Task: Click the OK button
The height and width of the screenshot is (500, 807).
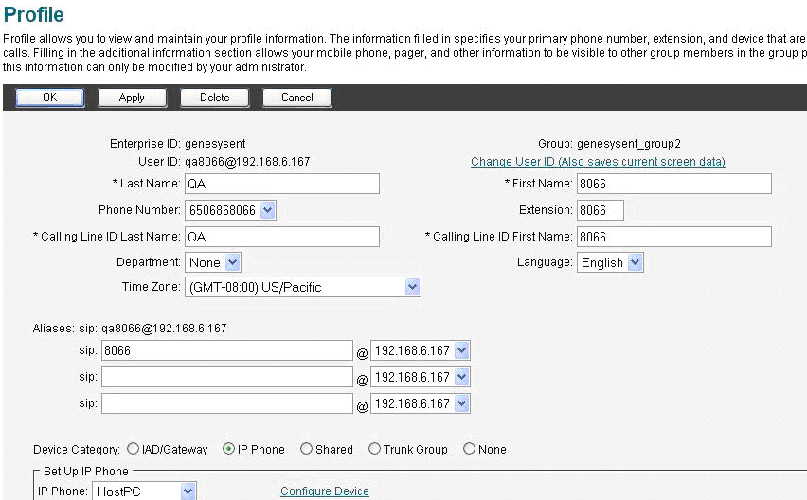Action: tap(49, 98)
